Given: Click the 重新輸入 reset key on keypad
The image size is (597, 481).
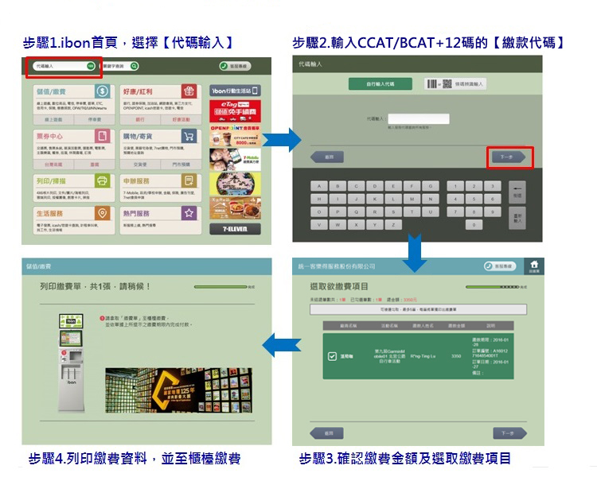Looking at the screenshot, I should [x=517, y=219].
